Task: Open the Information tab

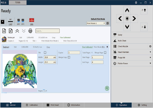Action: (x=74, y=105)
